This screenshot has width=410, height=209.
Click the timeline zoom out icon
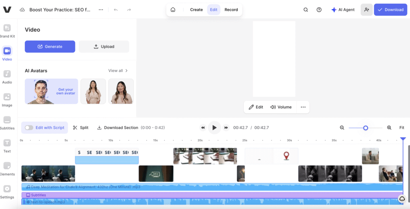click(x=342, y=128)
